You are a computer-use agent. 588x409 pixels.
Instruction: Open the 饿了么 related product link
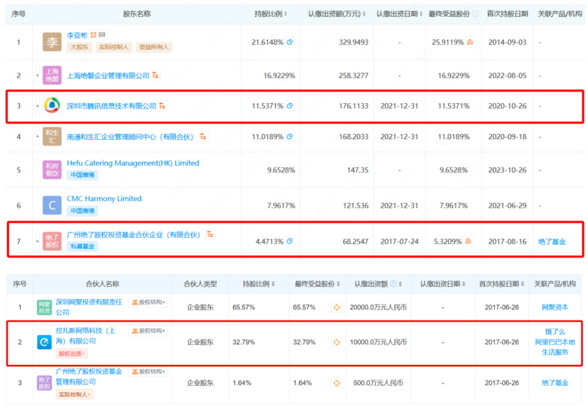(555, 331)
